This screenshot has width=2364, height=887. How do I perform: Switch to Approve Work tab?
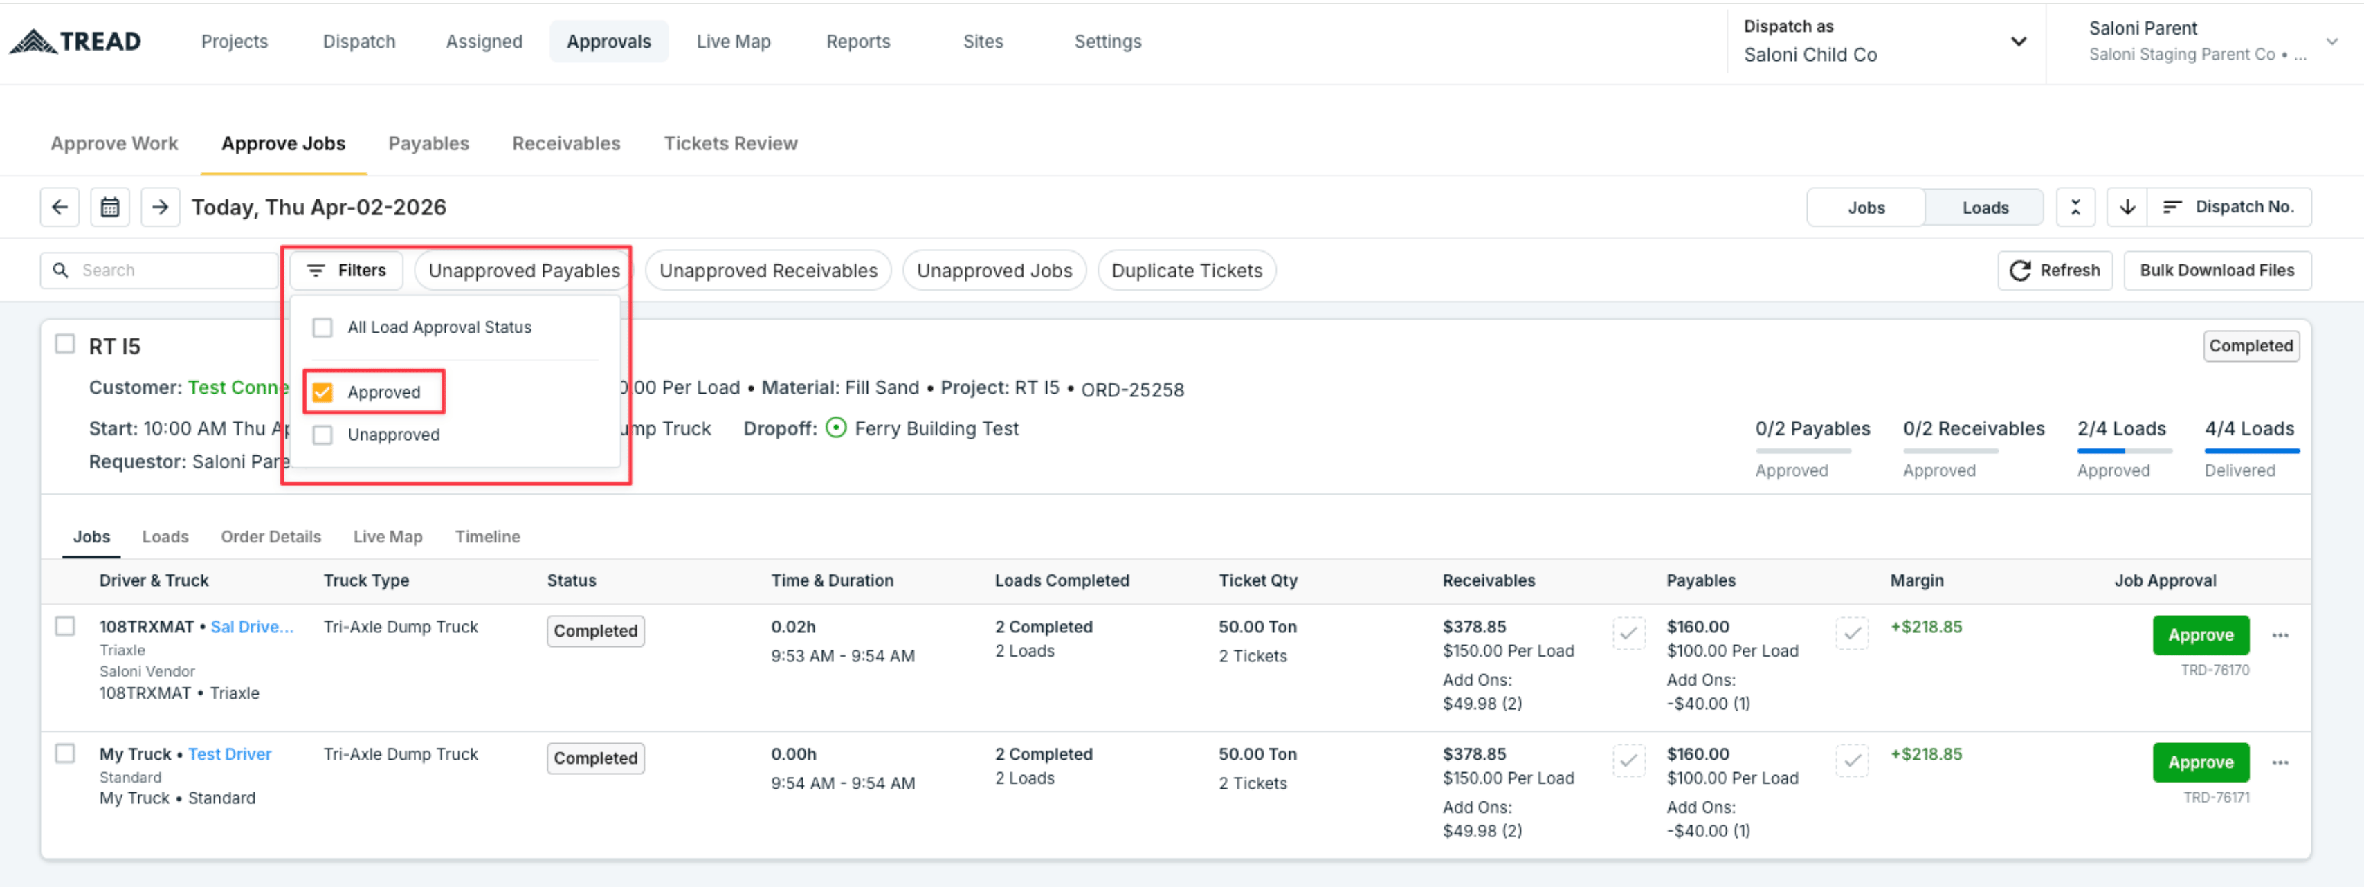pyautogui.click(x=115, y=144)
